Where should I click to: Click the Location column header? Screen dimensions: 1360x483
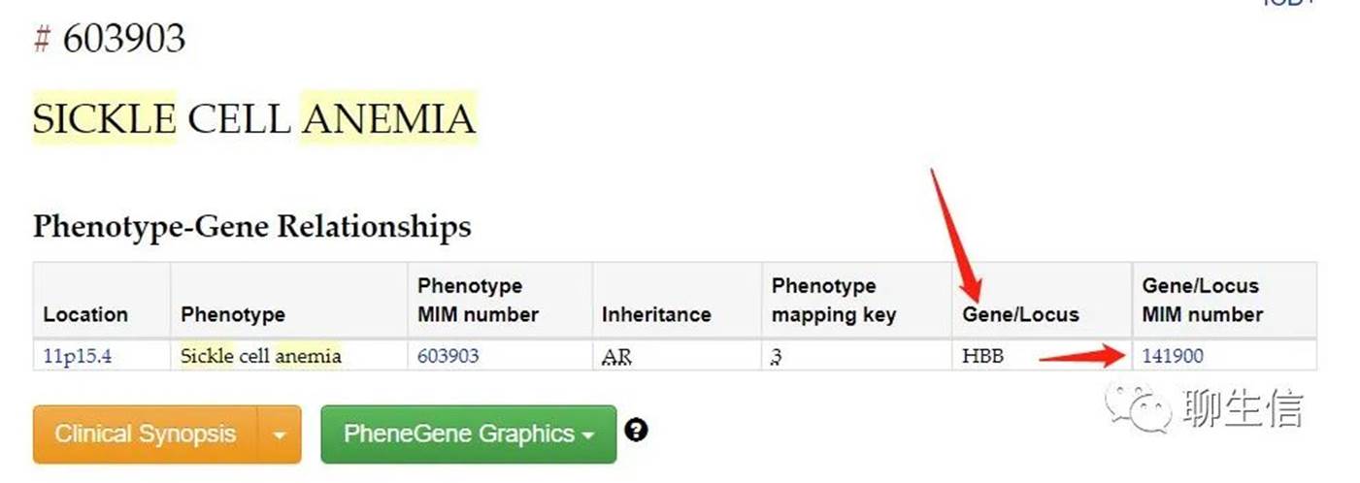(85, 314)
